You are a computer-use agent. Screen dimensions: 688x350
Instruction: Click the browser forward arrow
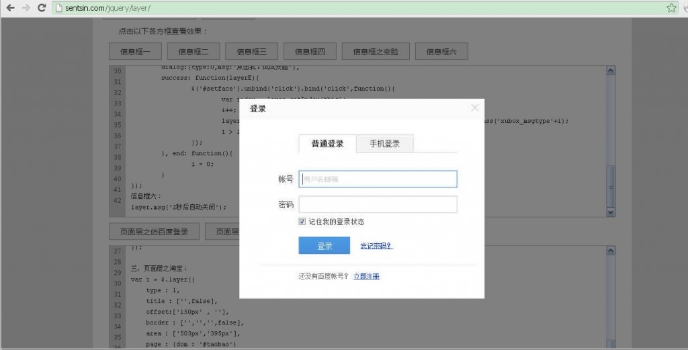pos(26,8)
